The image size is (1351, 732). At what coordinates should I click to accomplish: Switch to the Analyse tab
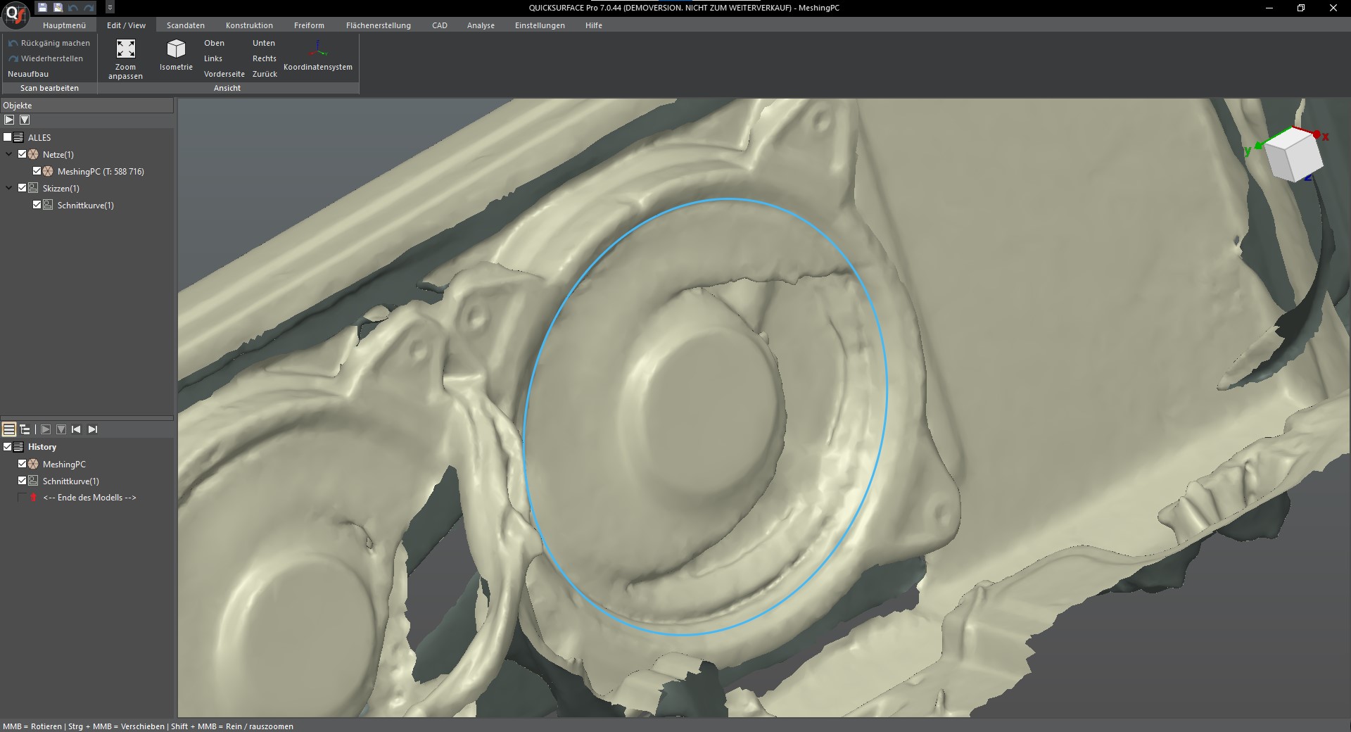481,25
